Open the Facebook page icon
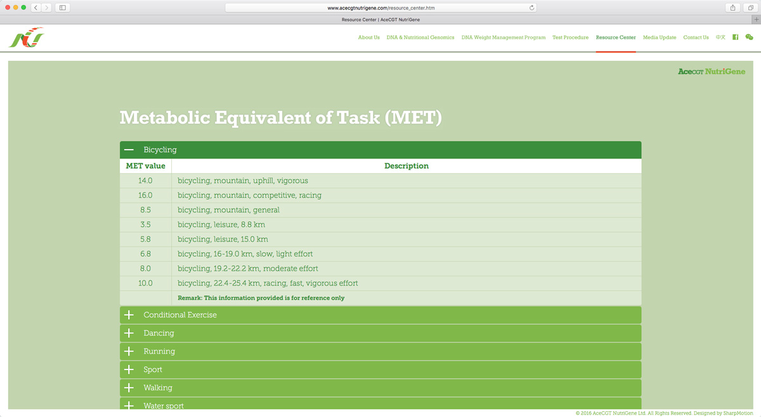The height and width of the screenshot is (417, 761). 736,37
